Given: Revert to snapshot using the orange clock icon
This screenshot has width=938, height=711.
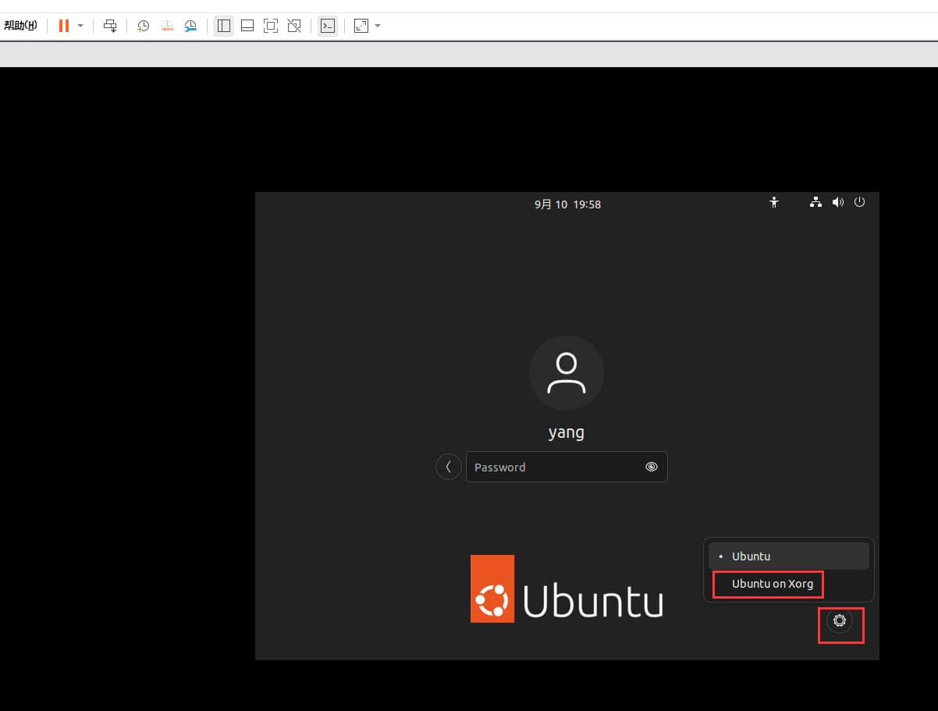Looking at the screenshot, I should tap(167, 26).
